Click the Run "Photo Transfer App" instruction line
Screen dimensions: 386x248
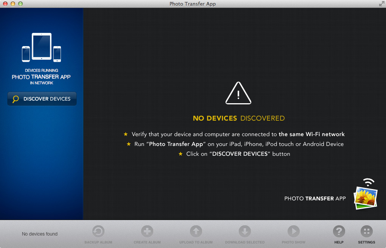tap(235, 144)
